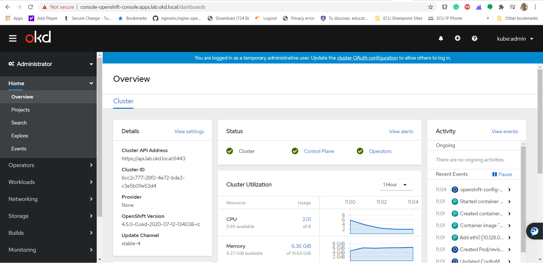Show hidden bookmarks chevron

pyautogui.click(x=488, y=18)
